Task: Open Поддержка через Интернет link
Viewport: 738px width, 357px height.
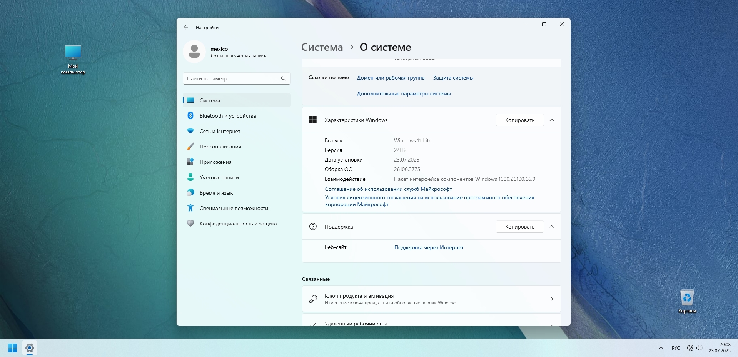Action: click(x=429, y=247)
